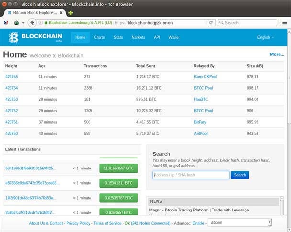Click the green padlock security icon
Viewport: 291px width, 232px height.
pyautogui.click(x=46, y=23)
